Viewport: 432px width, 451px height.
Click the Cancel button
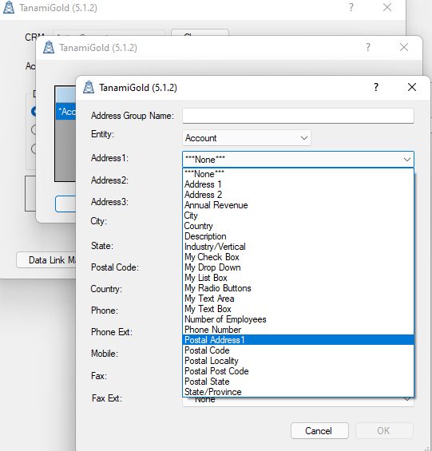click(x=319, y=430)
